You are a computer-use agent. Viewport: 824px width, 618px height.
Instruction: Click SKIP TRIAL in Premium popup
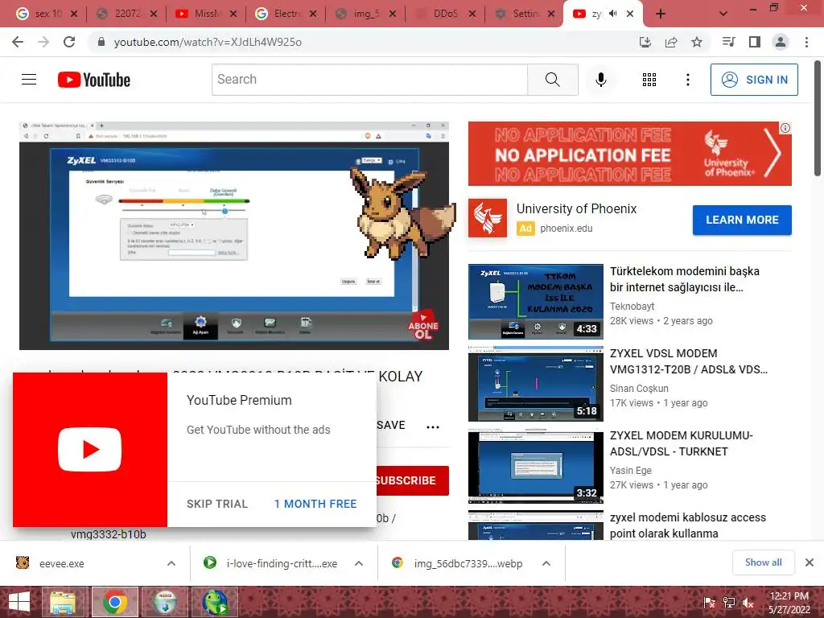pos(217,504)
